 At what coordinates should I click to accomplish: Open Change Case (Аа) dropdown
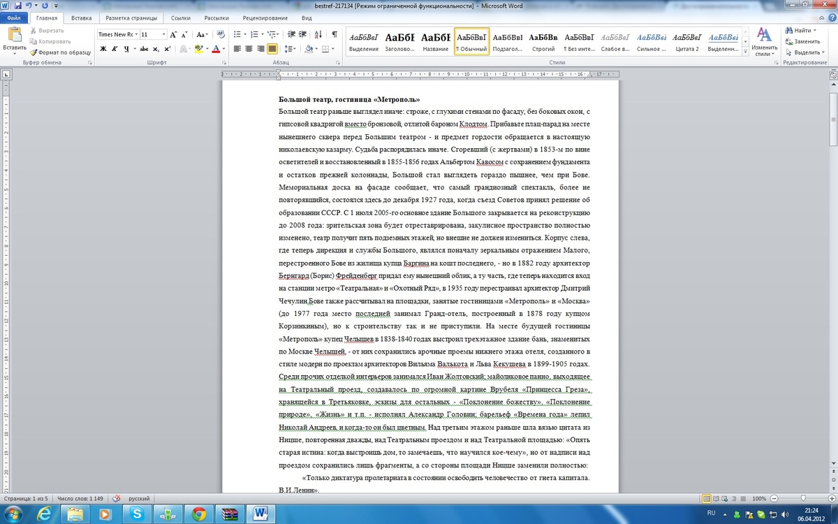tap(203, 34)
